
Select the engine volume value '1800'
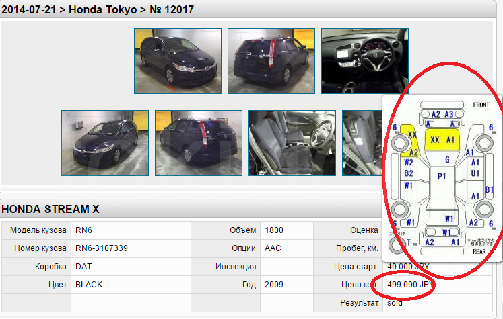click(x=274, y=230)
